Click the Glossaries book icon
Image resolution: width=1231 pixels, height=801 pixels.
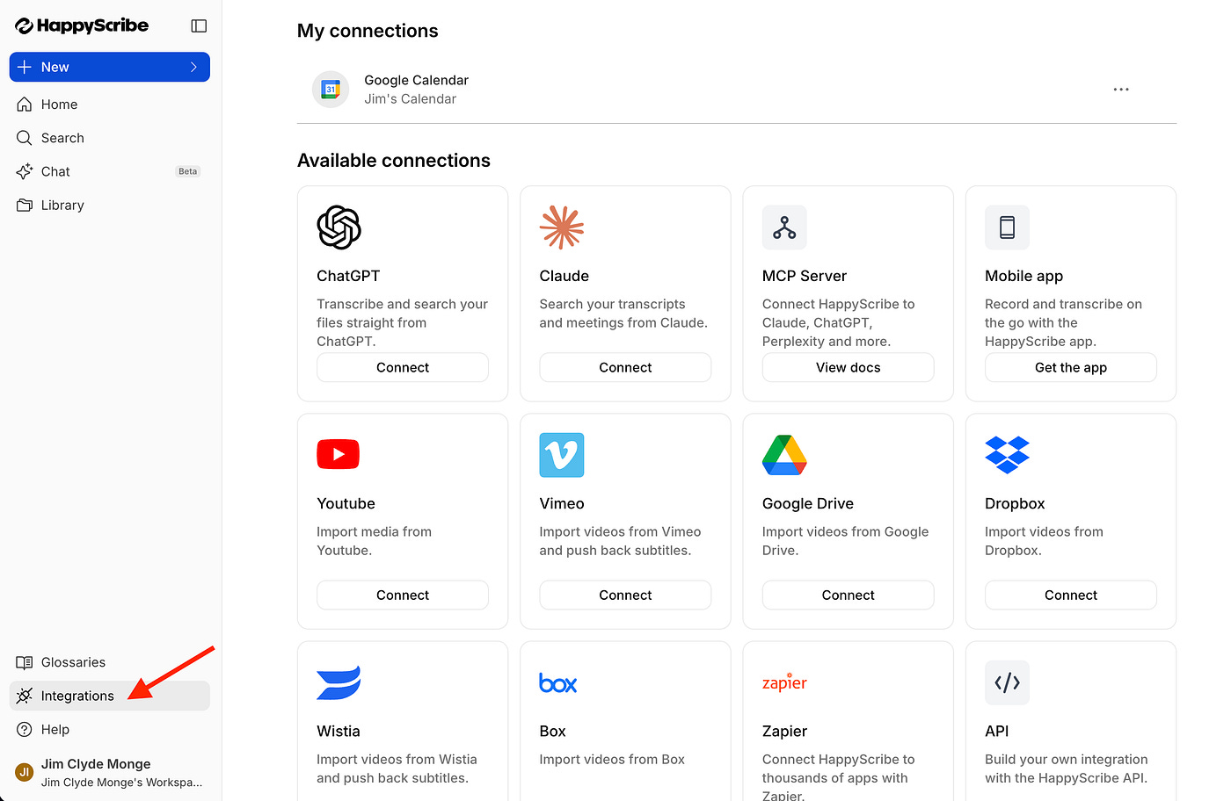click(25, 662)
